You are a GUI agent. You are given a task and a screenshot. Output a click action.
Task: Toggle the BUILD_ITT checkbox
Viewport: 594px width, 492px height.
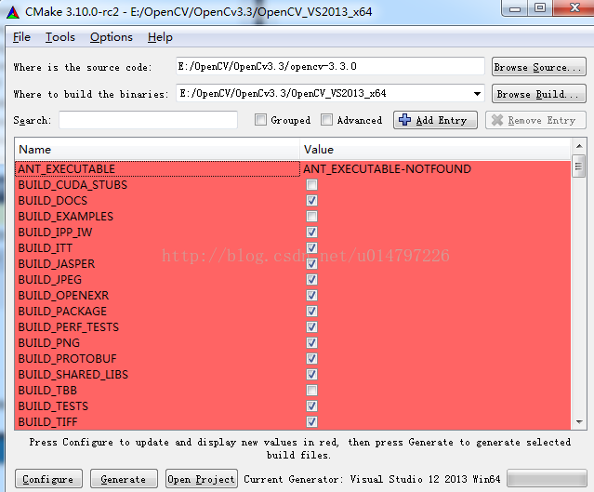(311, 248)
